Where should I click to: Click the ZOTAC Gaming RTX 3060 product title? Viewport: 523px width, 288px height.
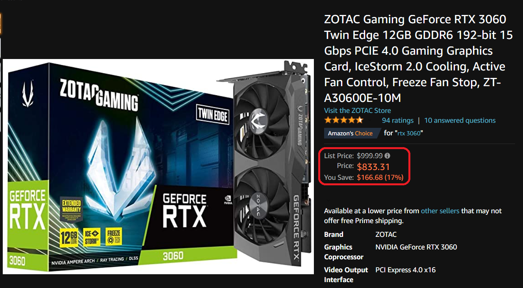pyautogui.click(x=418, y=59)
